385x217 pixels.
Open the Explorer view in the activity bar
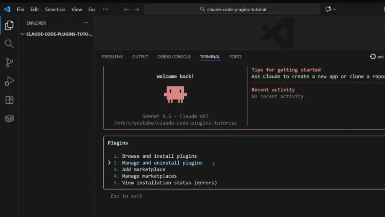pos(9,25)
